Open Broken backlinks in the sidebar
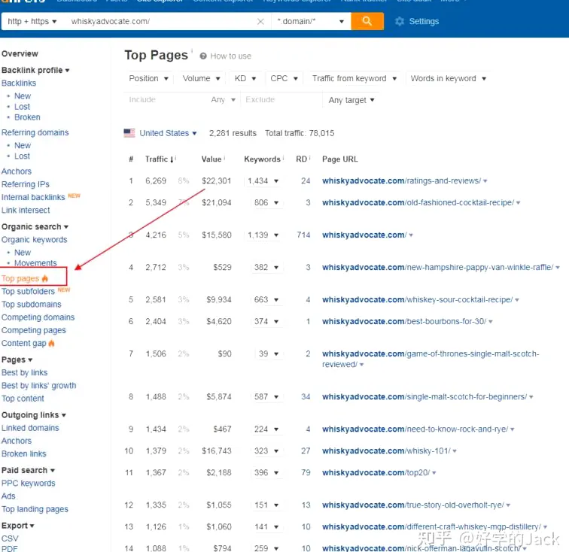 coord(27,117)
